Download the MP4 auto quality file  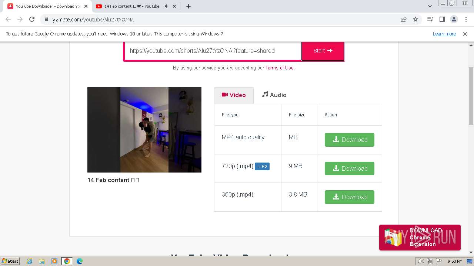coord(350,140)
